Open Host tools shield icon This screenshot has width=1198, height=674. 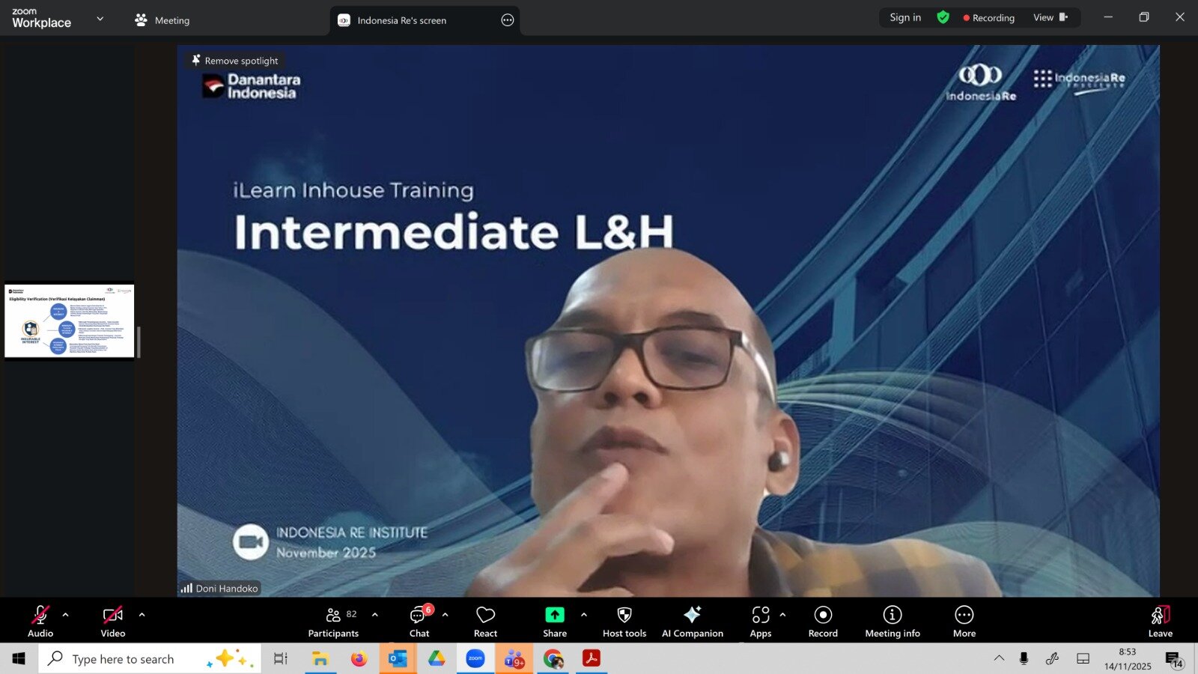tap(624, 622)
